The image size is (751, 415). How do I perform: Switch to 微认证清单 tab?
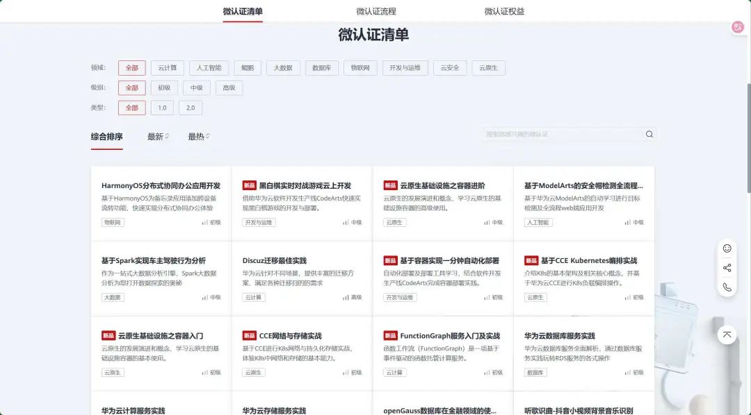(x=243, y=12)
